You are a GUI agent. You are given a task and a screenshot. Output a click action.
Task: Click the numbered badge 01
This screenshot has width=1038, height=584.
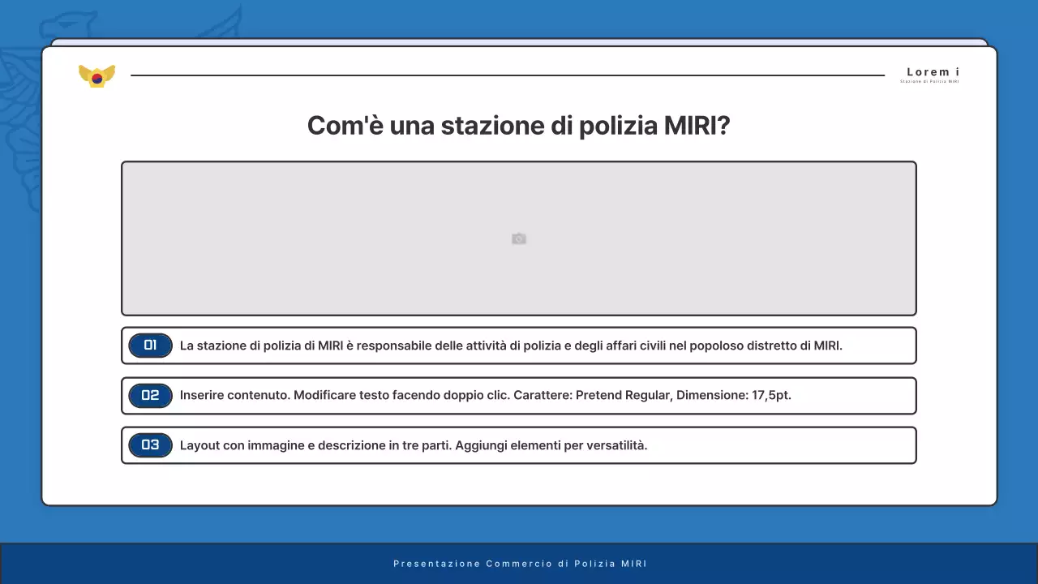click(x=150, y=345)
